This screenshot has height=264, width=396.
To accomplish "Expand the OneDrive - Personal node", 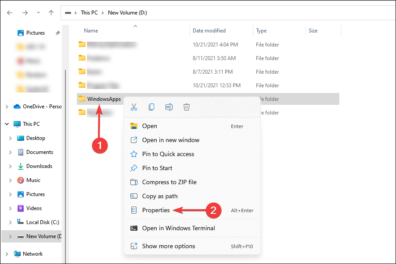I will 7,107.
